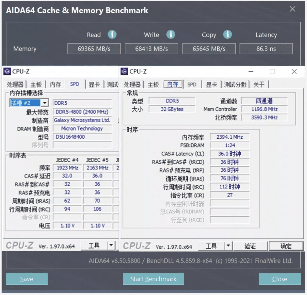Close the right CPU-Z window
This screenshot has height=295, width=307.
coord(294,71)
